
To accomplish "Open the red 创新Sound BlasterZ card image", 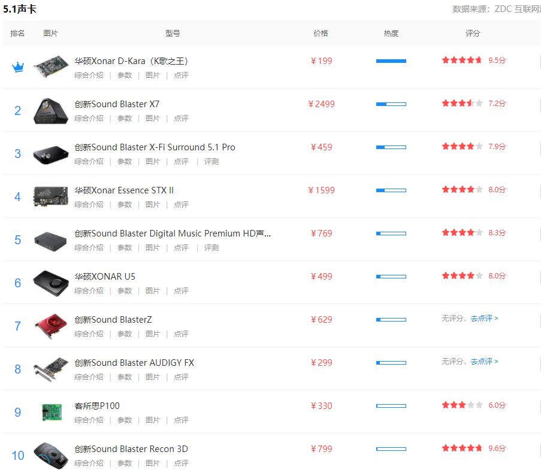I will click(x=52, y=326).
